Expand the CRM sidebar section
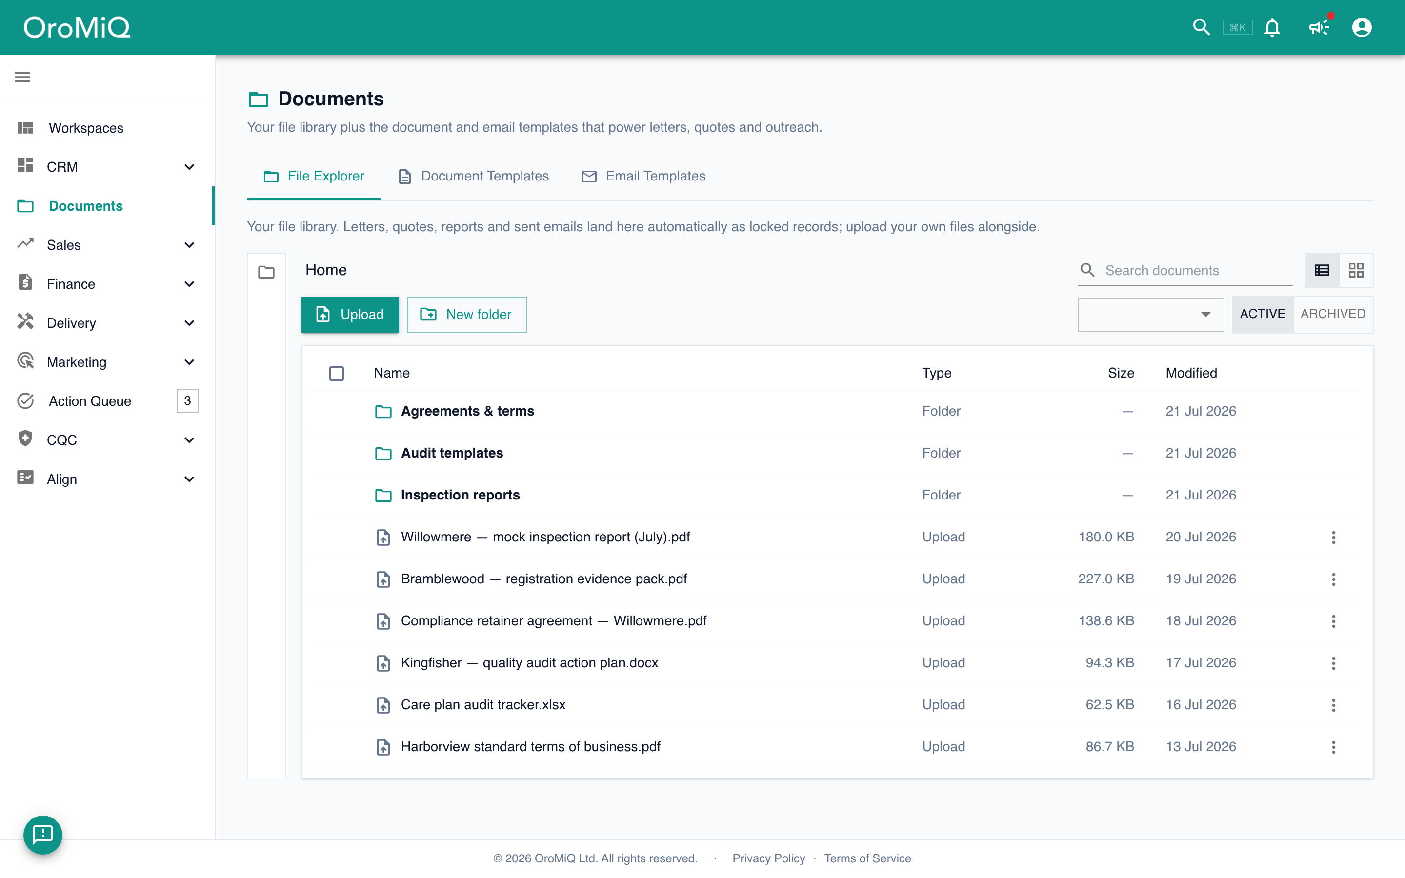This screenshot has height=878, width=1405. 107,167
